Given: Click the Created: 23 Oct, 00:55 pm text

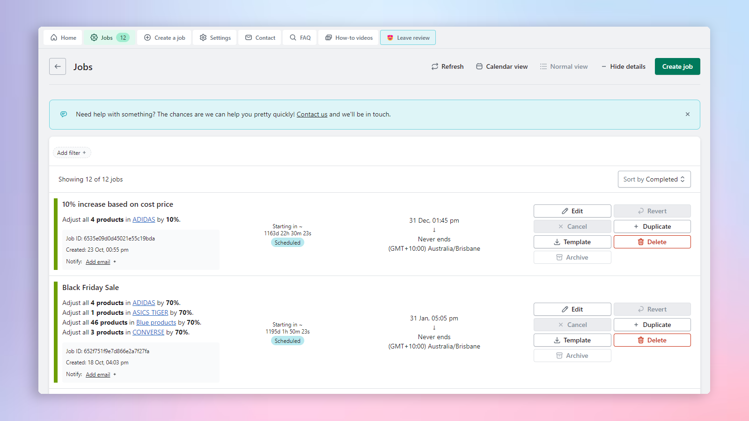Looking at the screenshot, I should click(x=97, y=250).
